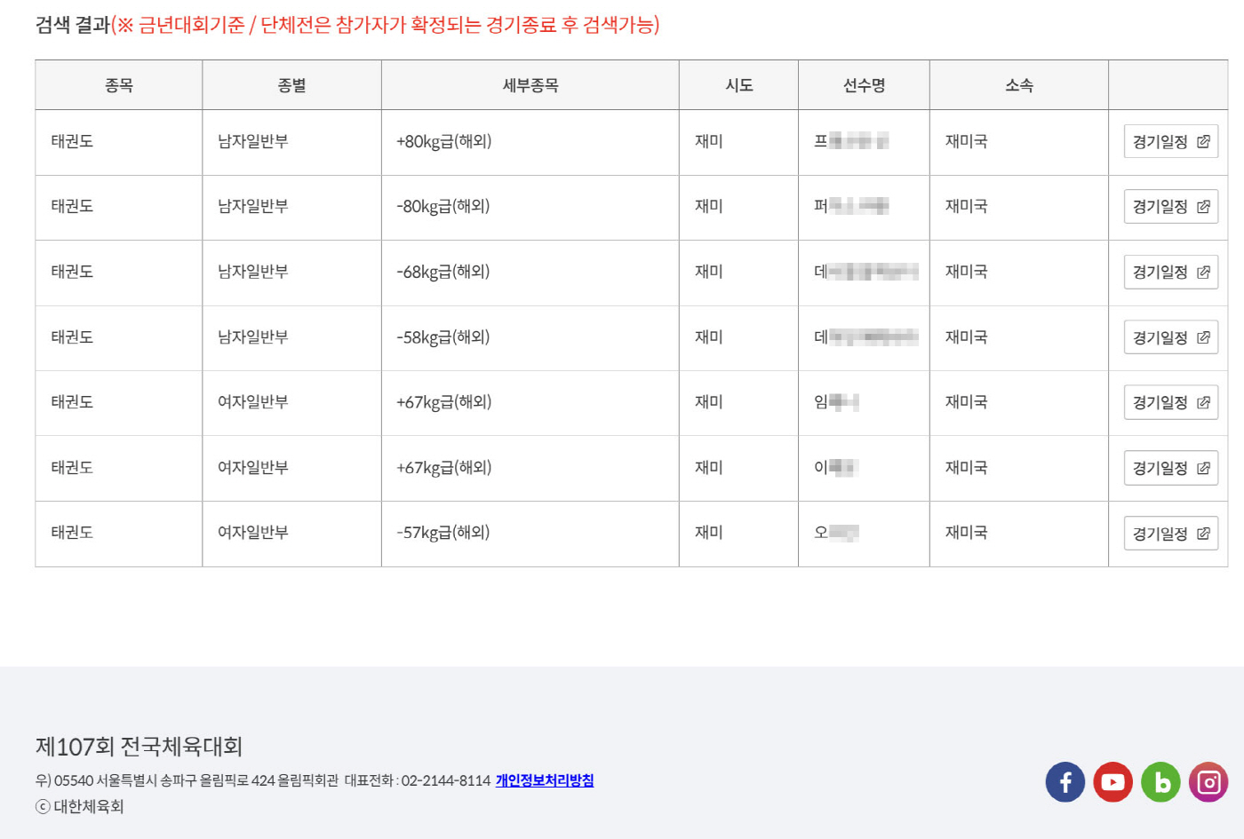1244x839 pixels.
Task: Click the 선수명 column header
Action: coord(864,85)
